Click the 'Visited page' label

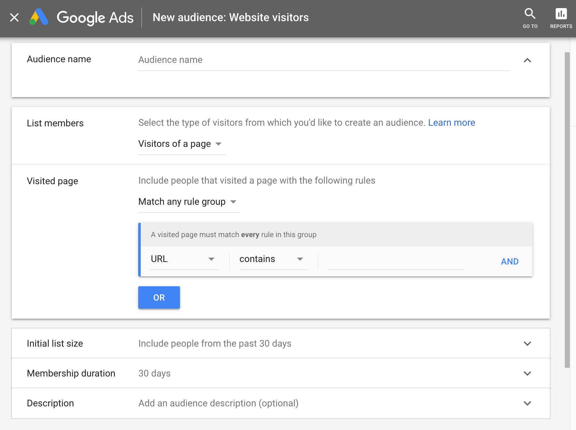52,181
